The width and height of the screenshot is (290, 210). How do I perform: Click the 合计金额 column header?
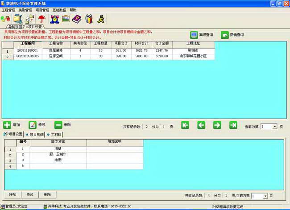(x=162, y=44)
